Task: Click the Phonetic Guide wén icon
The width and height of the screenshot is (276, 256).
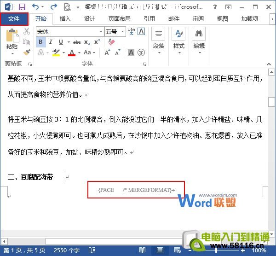Action: click(x=131, y=31)
